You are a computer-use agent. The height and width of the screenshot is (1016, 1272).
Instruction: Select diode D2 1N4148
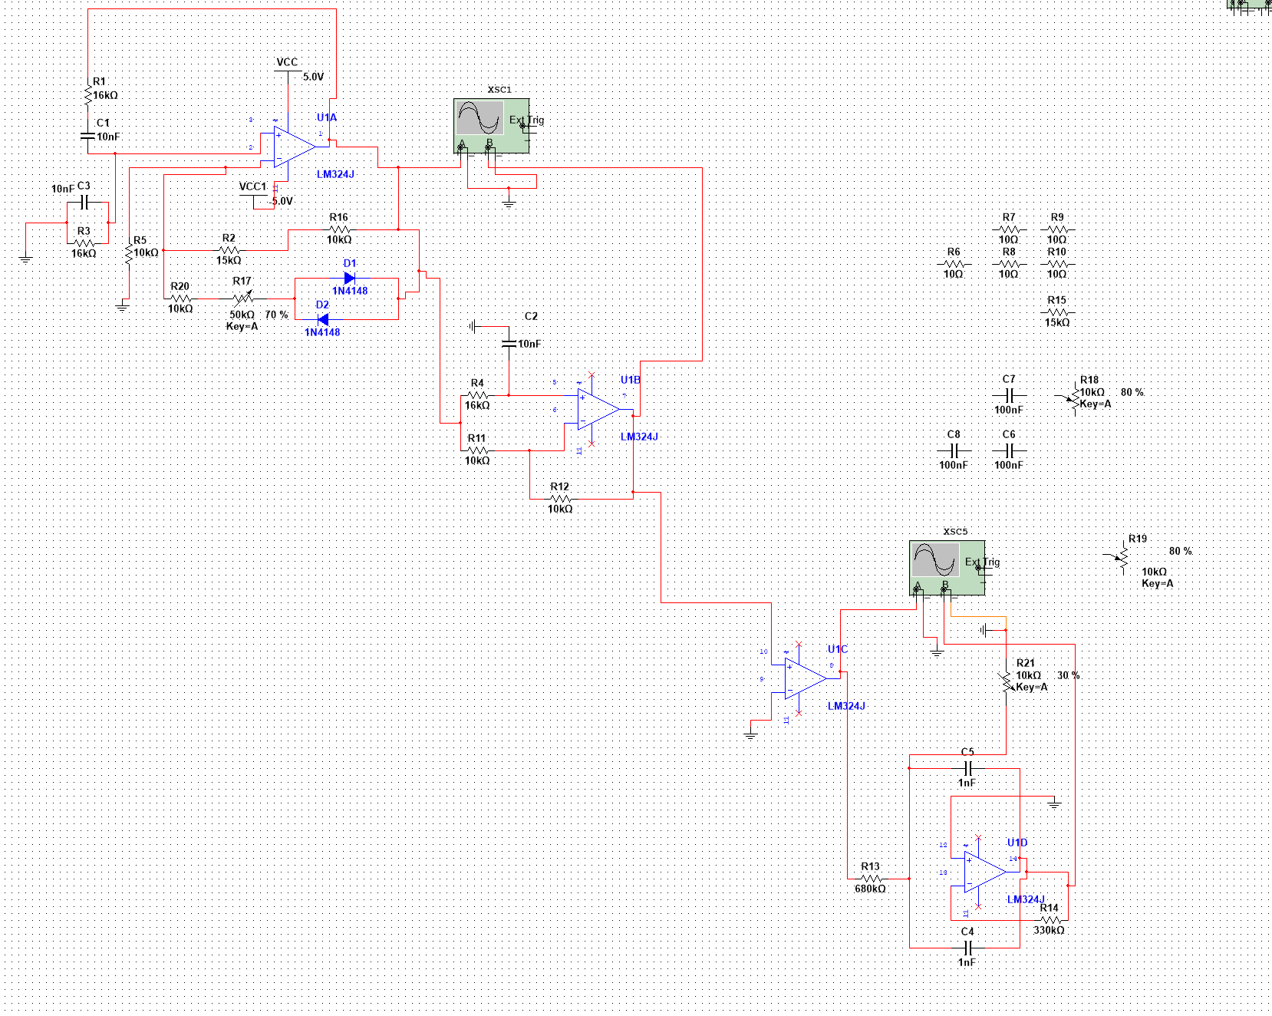(x=323, y=319)
